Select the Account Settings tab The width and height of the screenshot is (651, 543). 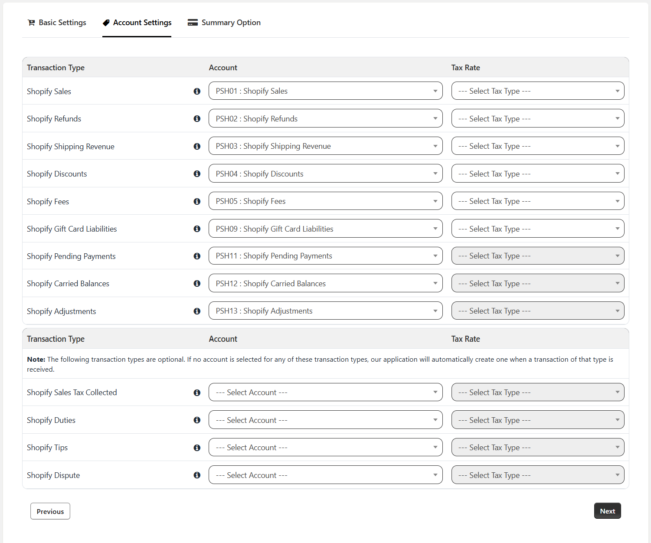point(137,23)
